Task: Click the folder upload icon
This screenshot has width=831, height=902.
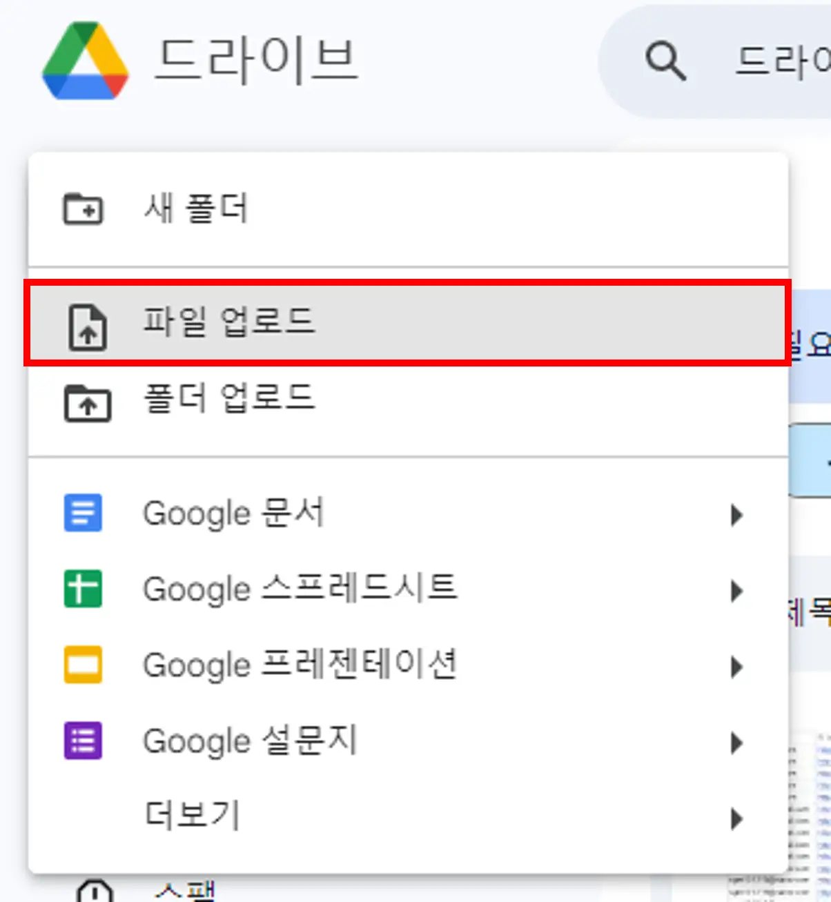Action: pyautogui.click(x=88, y=402)
